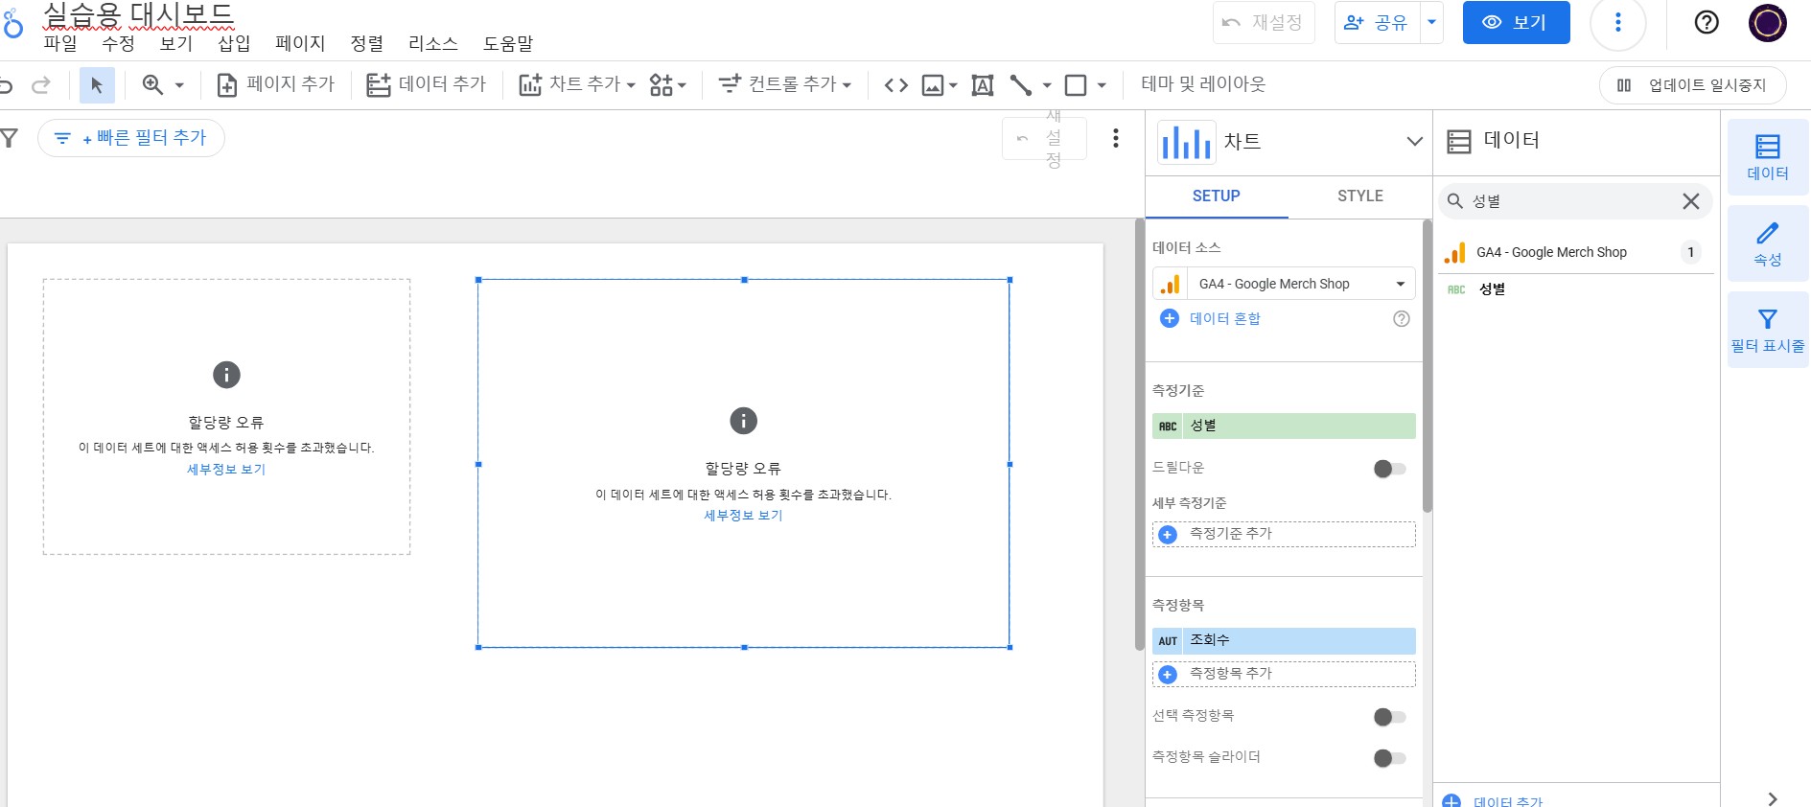Screen dimensions: 1811x807
Task: Select the line drawing tool
Action: point(1021,85)
